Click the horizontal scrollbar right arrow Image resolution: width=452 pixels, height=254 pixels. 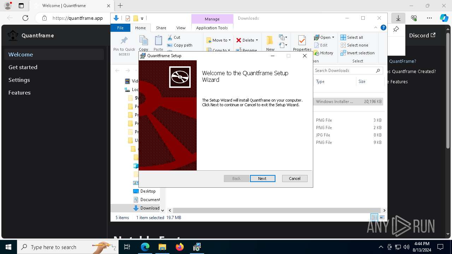[x=384, y=210]
